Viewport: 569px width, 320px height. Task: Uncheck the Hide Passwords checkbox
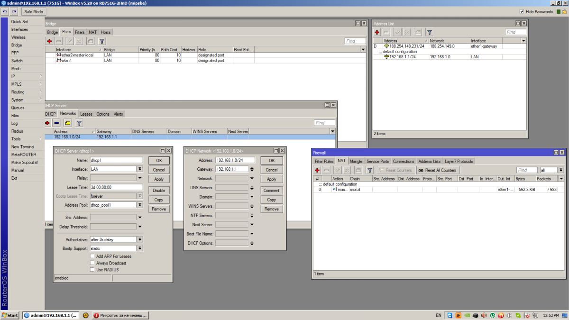coord(522,11)
